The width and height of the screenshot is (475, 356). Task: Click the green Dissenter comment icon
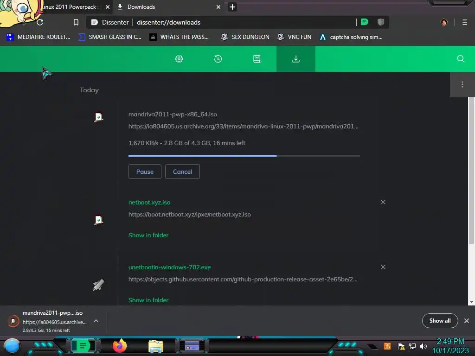[x=365, y=22]
